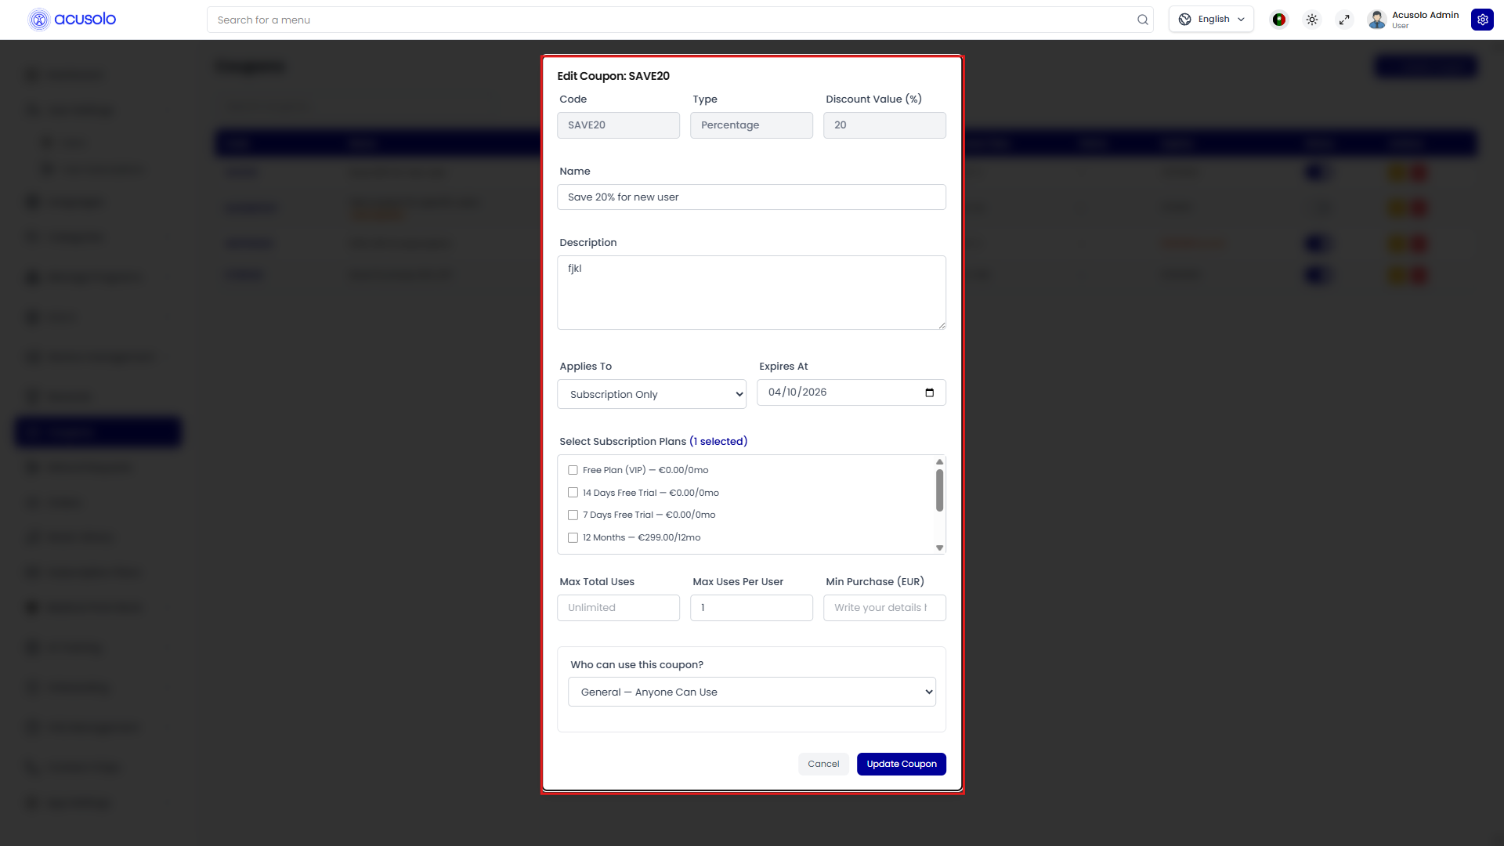Click the Acusolo Admin avatar
The height and width of the screenshot is (846, 1504).
[x=1377, y=20]
